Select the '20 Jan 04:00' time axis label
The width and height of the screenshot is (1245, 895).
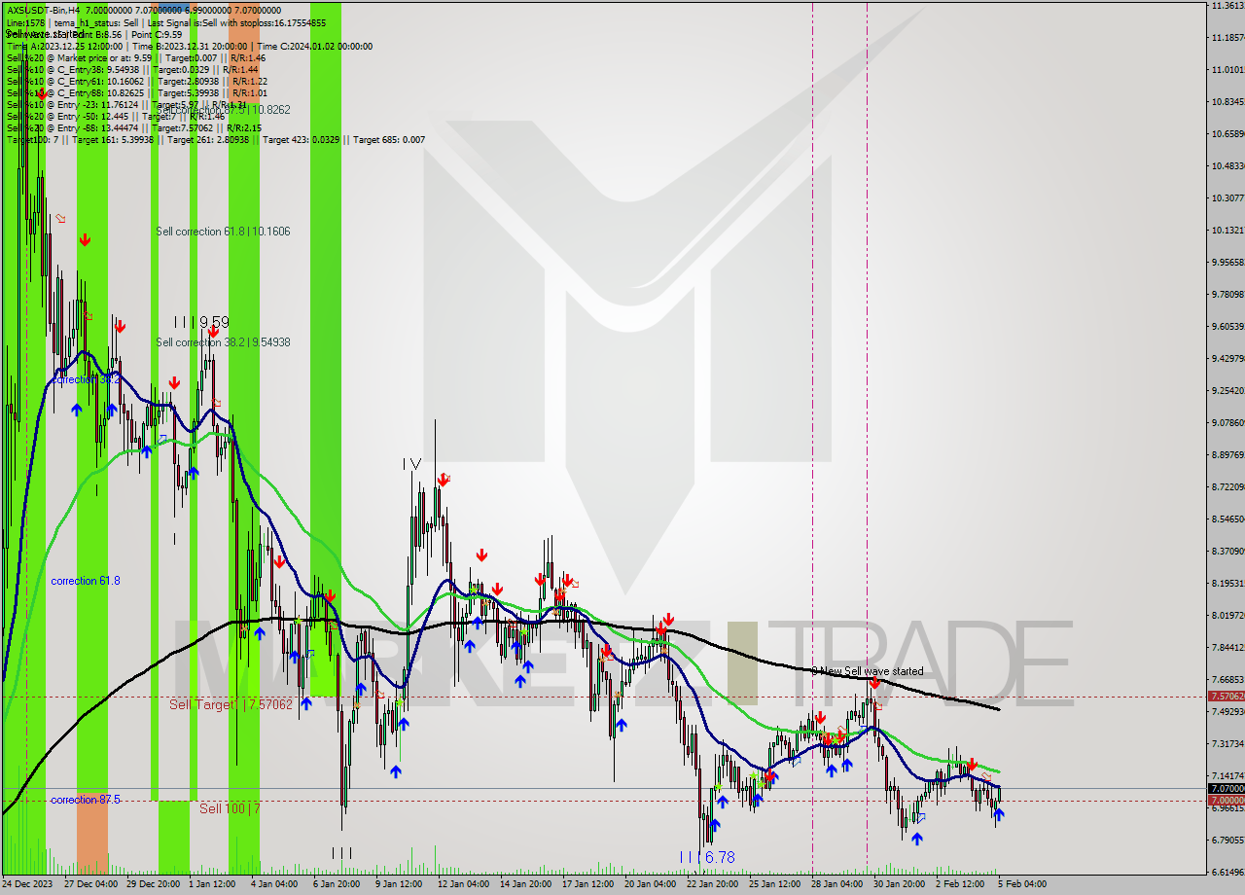coord(651,884)
